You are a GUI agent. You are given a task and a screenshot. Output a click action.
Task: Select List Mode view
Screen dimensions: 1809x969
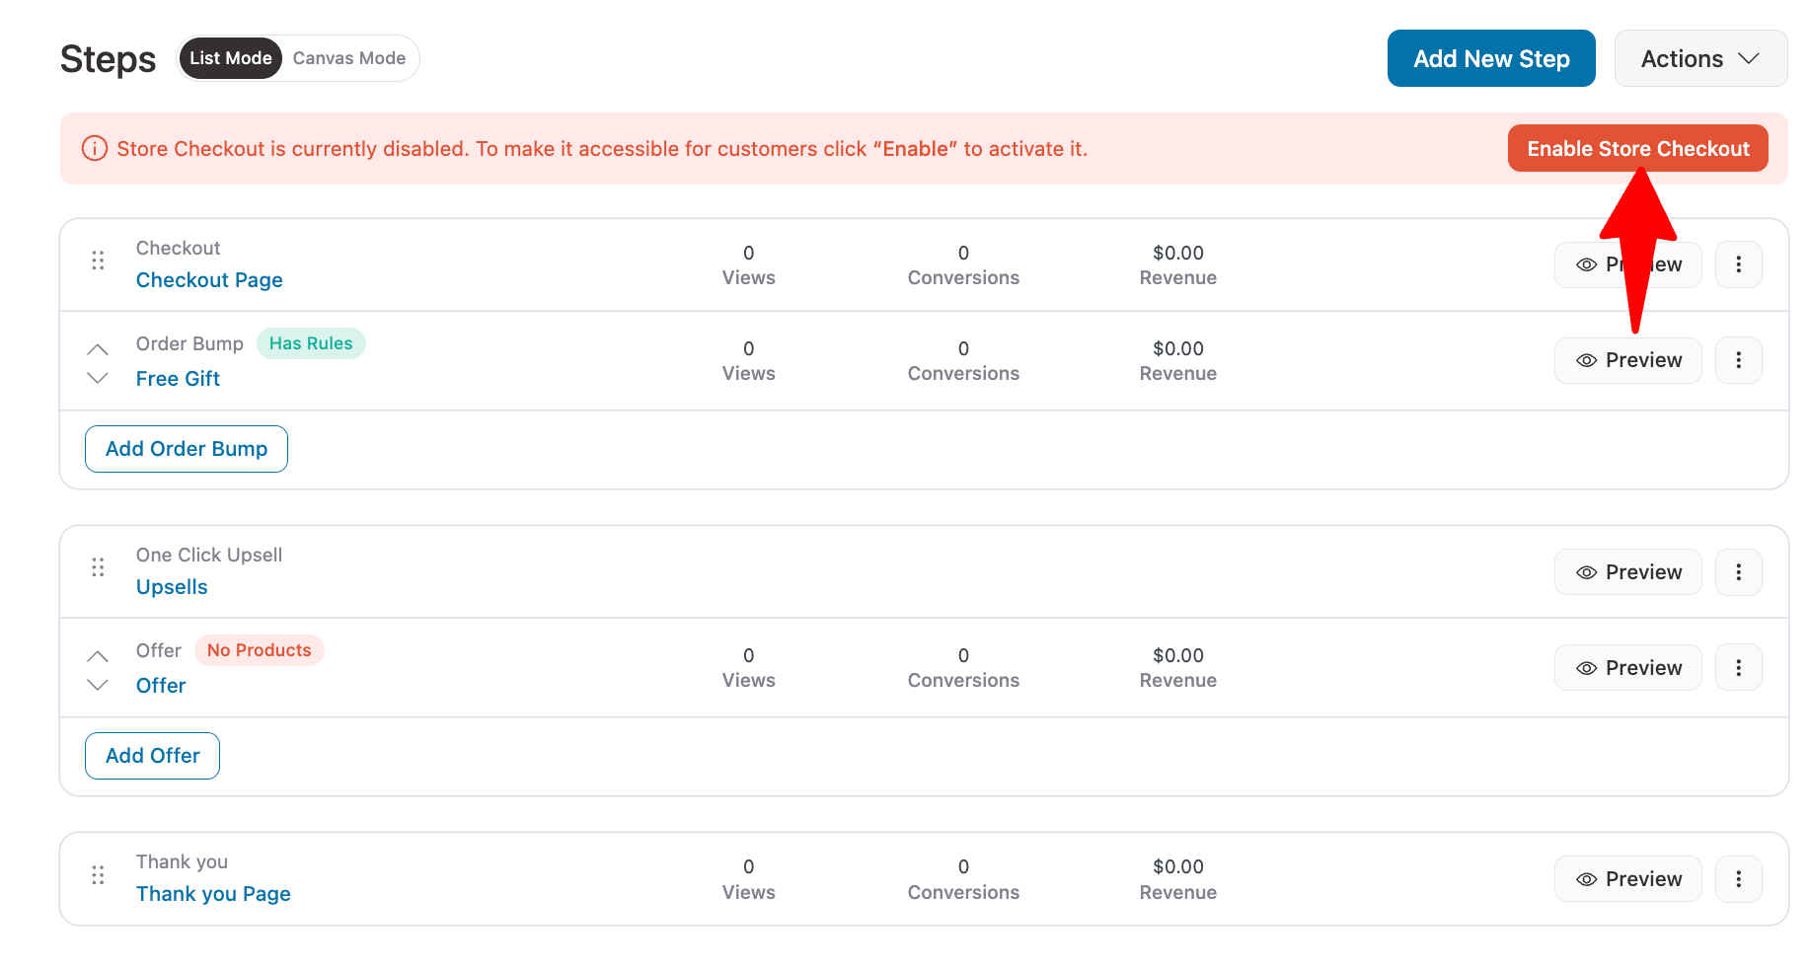[230, 58]
